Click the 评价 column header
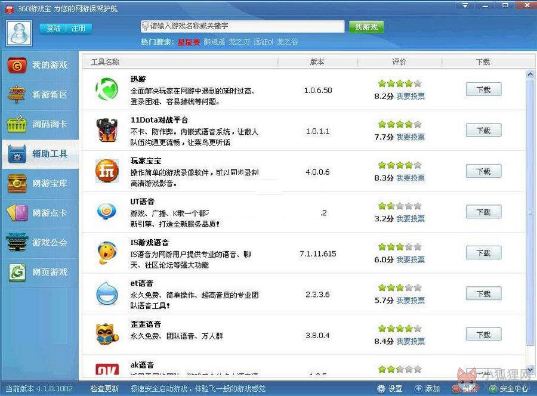This screenshot has width=537, height=396. tap(399, 62)
